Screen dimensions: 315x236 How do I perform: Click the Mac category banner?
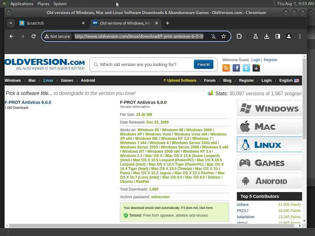(269, 126)
